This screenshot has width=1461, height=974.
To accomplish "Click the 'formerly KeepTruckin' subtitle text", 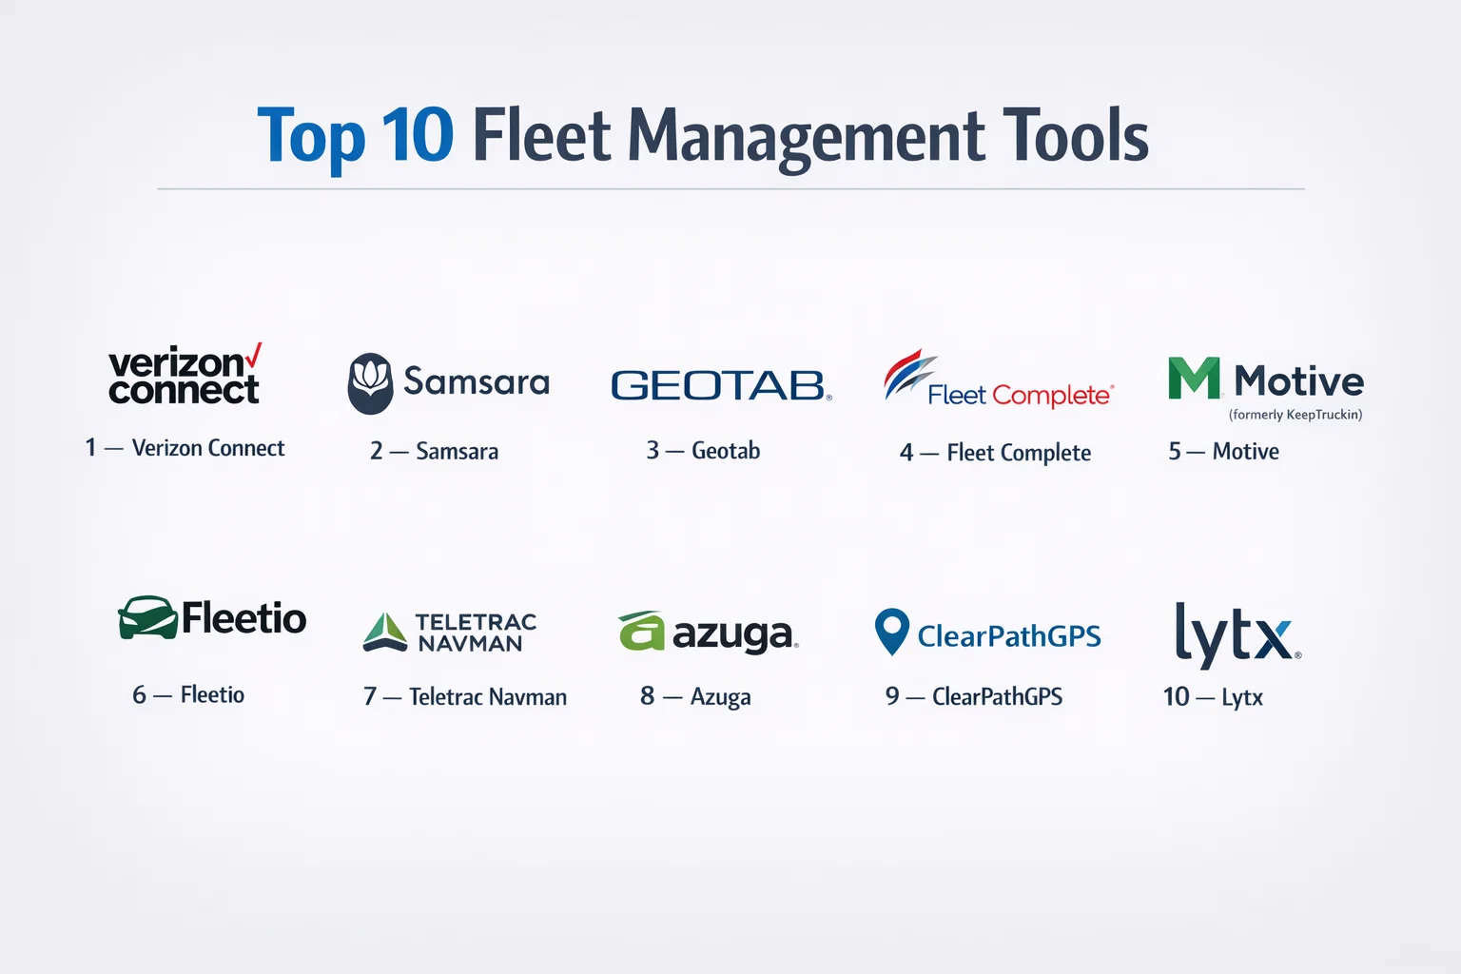I will 1295,415.
